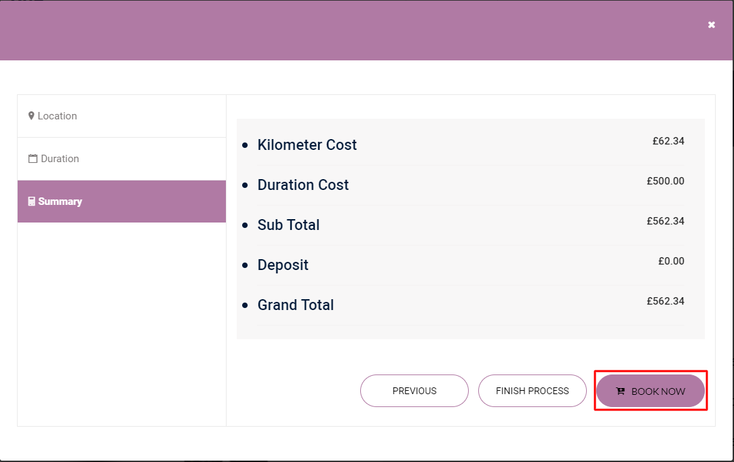Click the calculator icon beside Summary

click(31, 201)
